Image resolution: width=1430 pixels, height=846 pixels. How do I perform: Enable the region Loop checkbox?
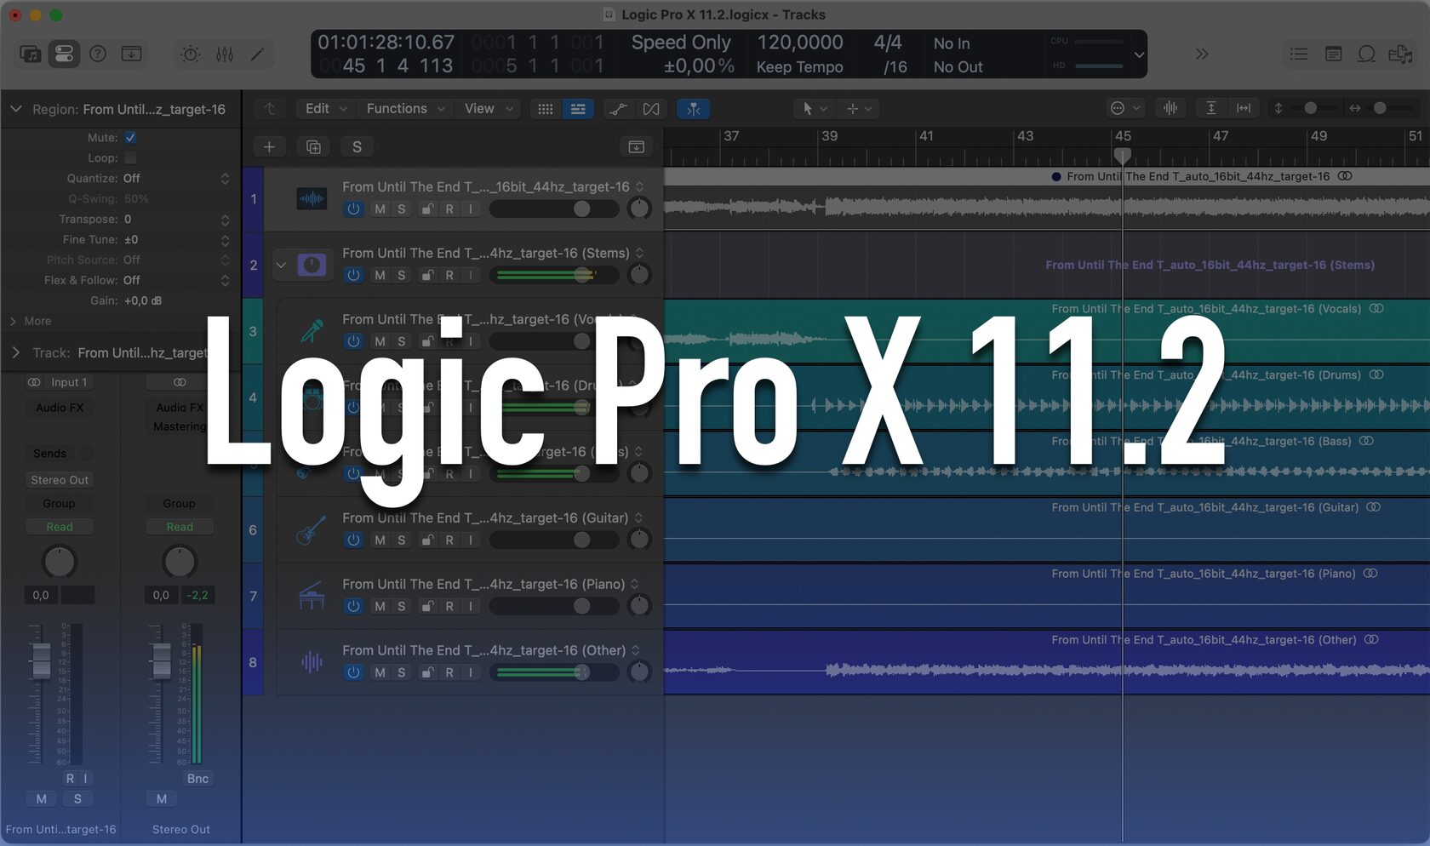point(130,158)
